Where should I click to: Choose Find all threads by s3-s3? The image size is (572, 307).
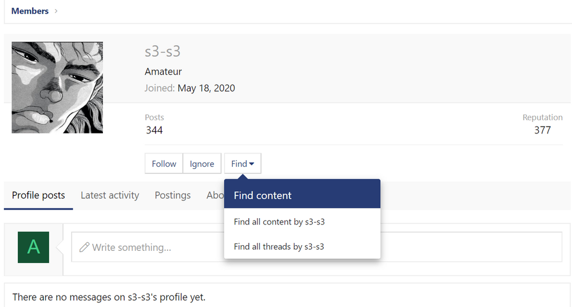tap(279, 247)
